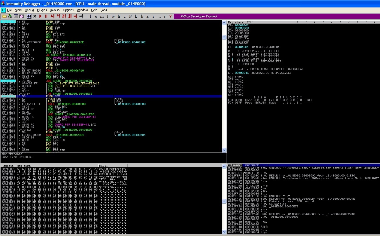Open Executable modules via 'e' button
This screenshot has height=236, width=380.
tap(96, 16)
